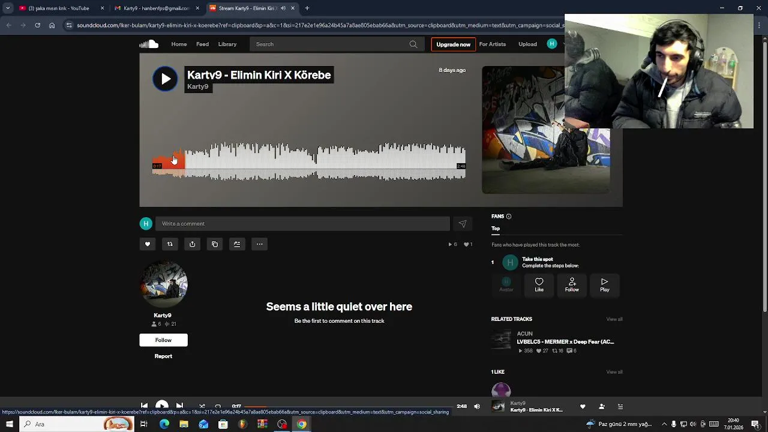
Task: Mute the SoundCloud tab via its speaker icon
Action: pos(283,8)
